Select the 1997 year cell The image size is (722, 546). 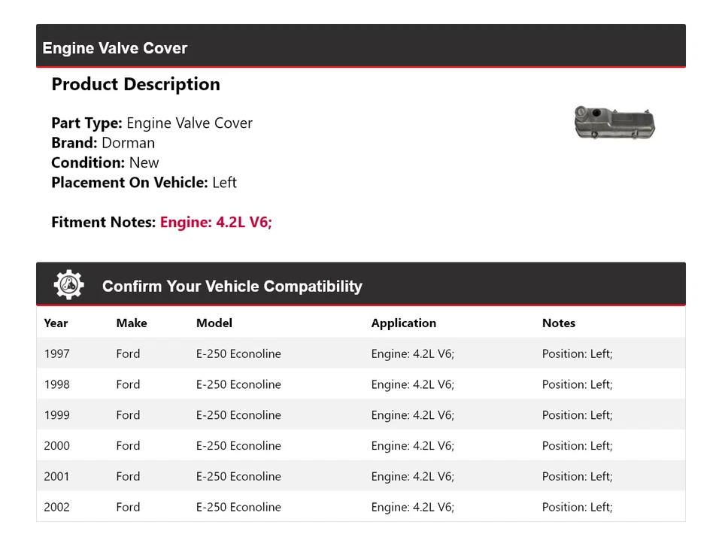[56, 353]
